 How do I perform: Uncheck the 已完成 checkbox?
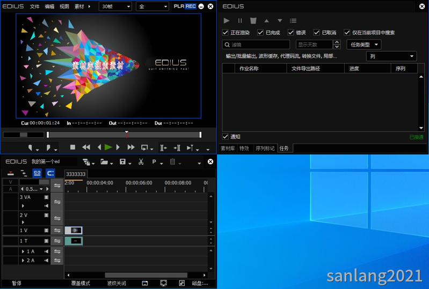(260, 33)
